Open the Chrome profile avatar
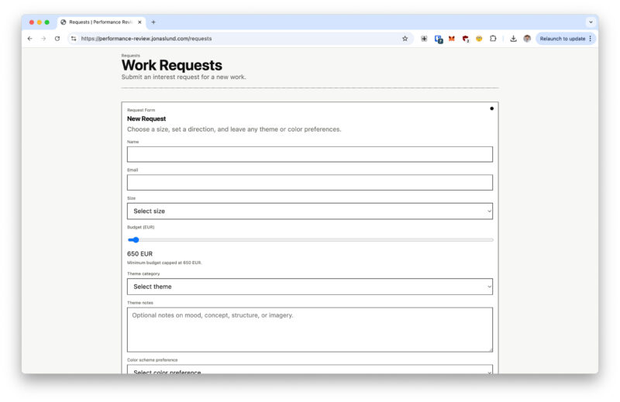This screenshot has height=402, width=620. pyautogui.click(x=527, y=39)
